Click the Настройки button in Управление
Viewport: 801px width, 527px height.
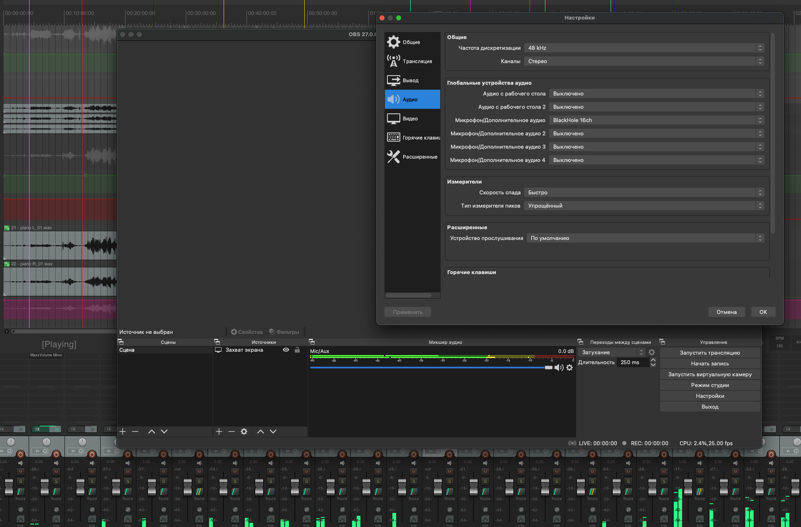(x=710, y=396)
